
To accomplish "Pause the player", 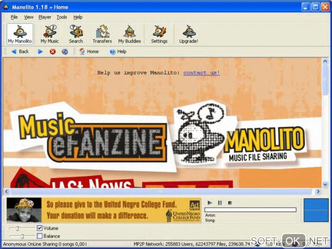I will (x=220, y=203).
